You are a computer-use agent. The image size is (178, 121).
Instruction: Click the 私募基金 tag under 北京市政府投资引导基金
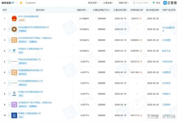pos(33,42)
